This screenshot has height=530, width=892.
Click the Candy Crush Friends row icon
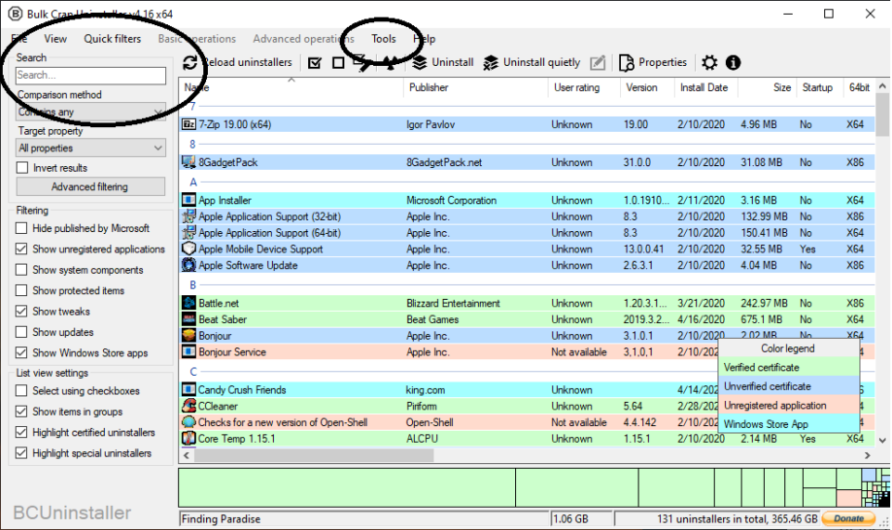189,389
